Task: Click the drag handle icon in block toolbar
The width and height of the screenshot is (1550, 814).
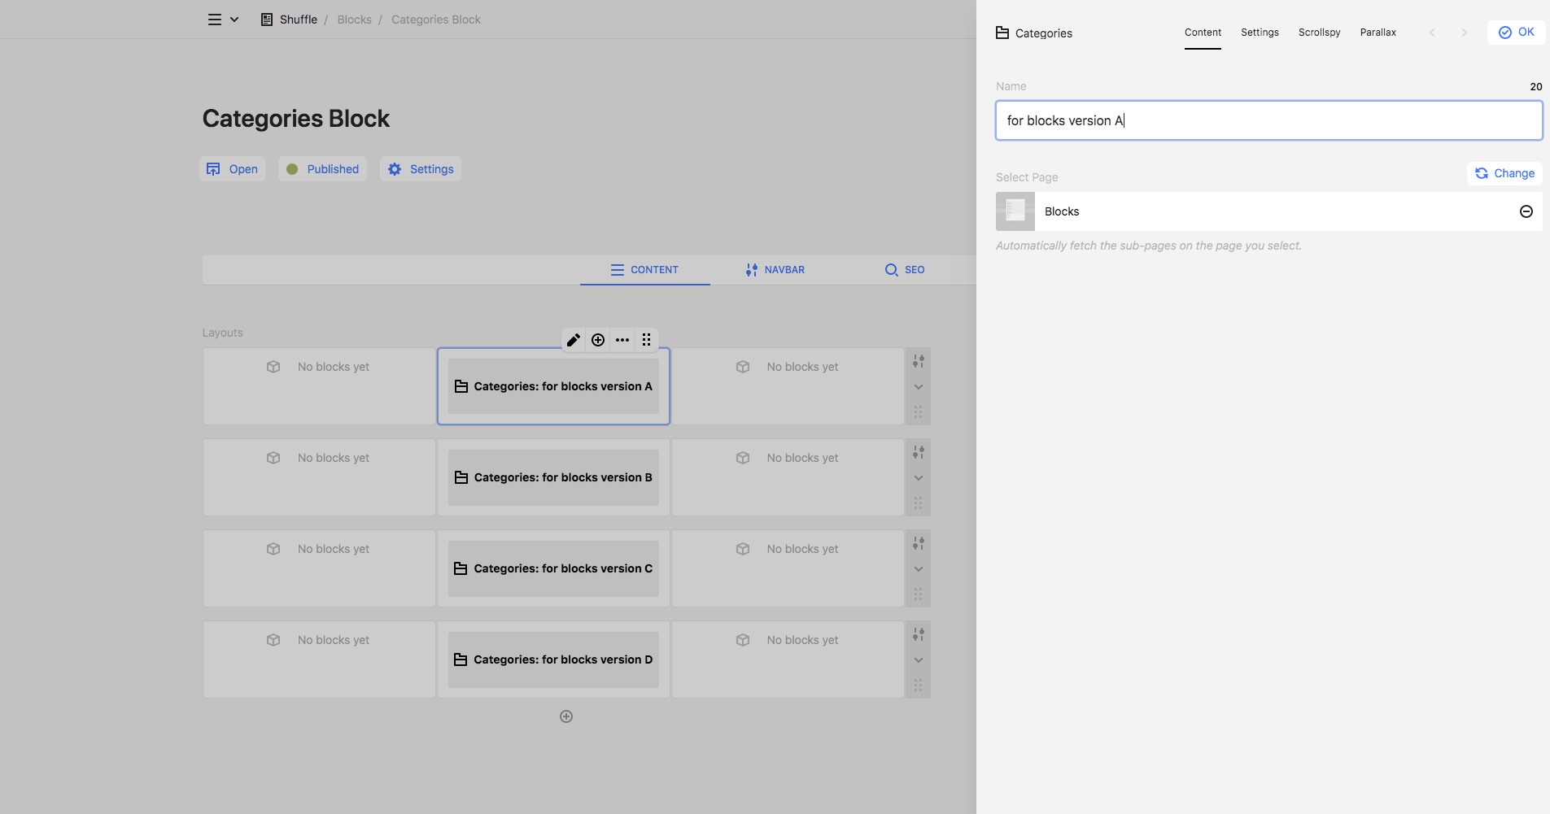Action: pyautogui.click(x=646, y=340)
